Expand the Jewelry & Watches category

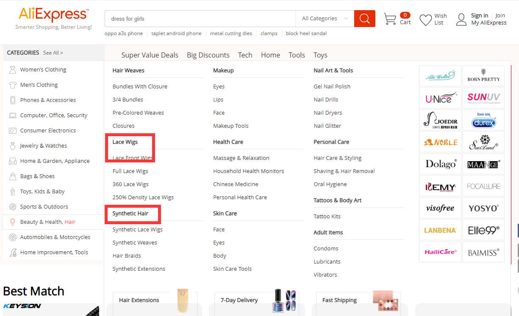[44, 146]
